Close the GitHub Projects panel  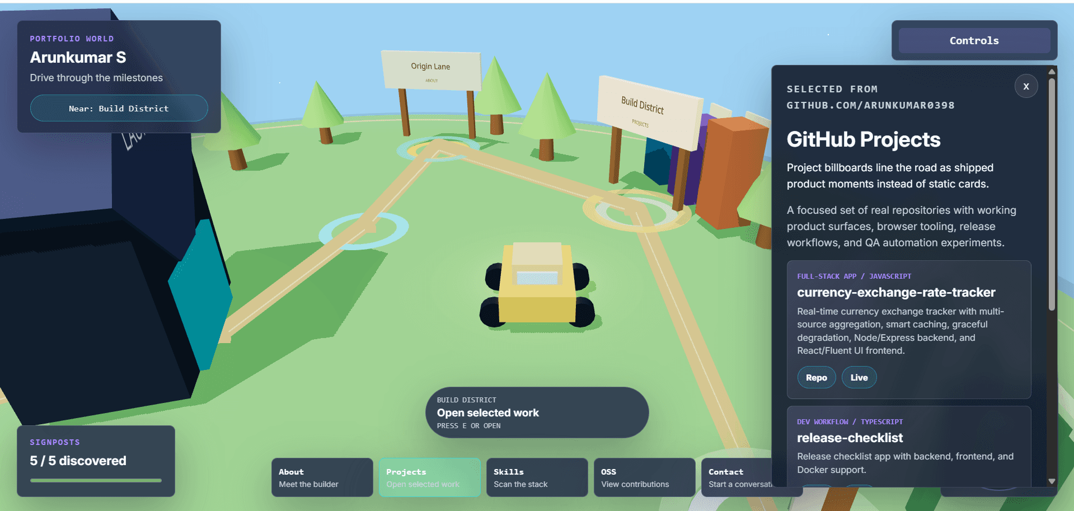click(1026, 86)
